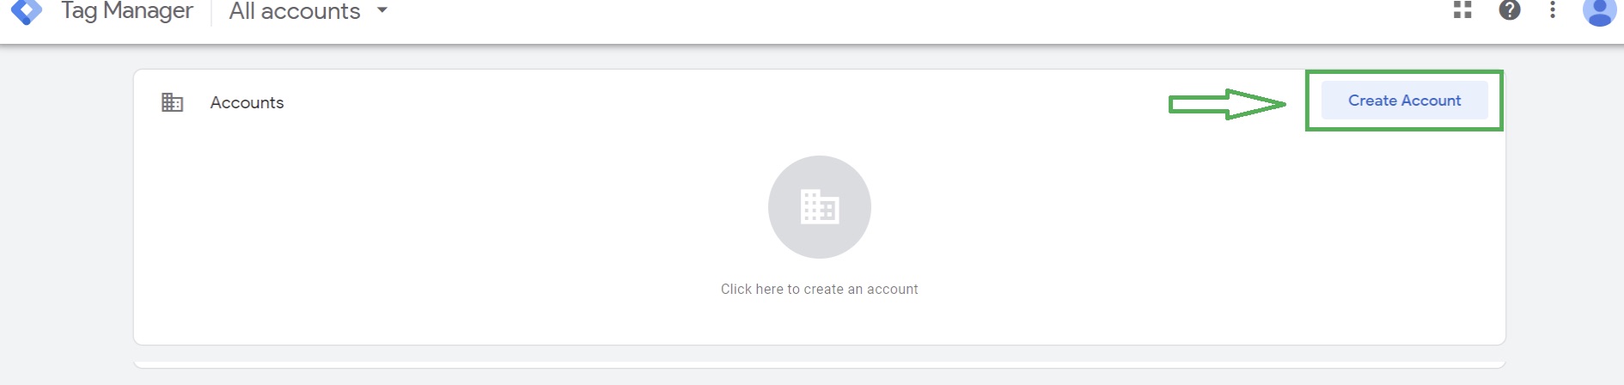Open the Google apps grid launcher
Viewport: 1624px width, 385px height.
(x=1462, y=9)
